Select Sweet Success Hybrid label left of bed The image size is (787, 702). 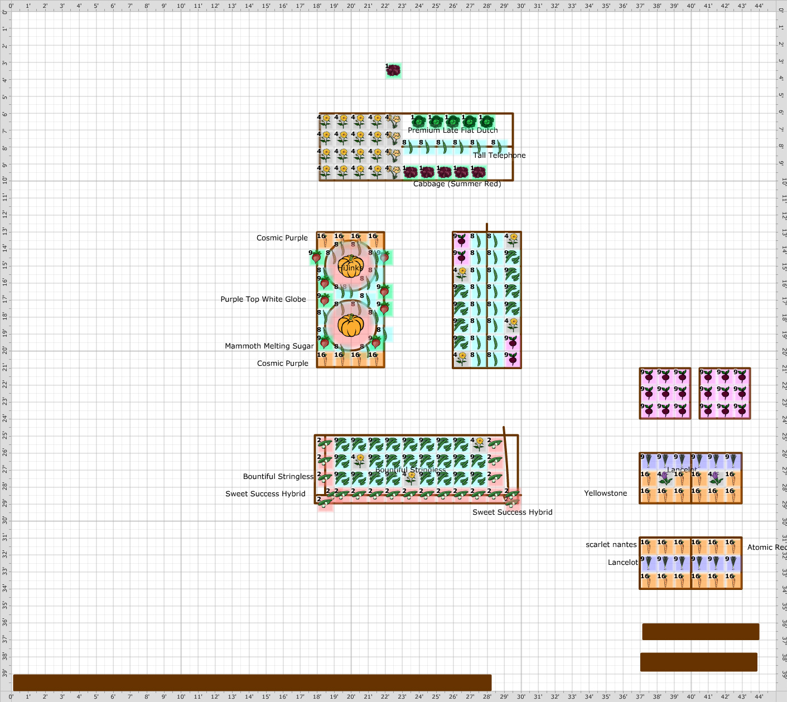[x=265, y=494]
